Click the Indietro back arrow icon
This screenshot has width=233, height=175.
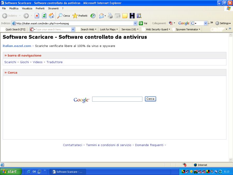pos(5,16)
